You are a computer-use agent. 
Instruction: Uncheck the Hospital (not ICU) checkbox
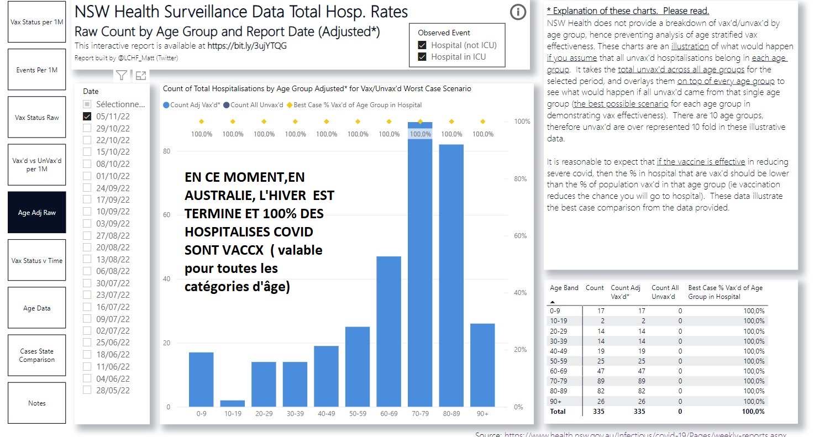click(x=422, y=45)
